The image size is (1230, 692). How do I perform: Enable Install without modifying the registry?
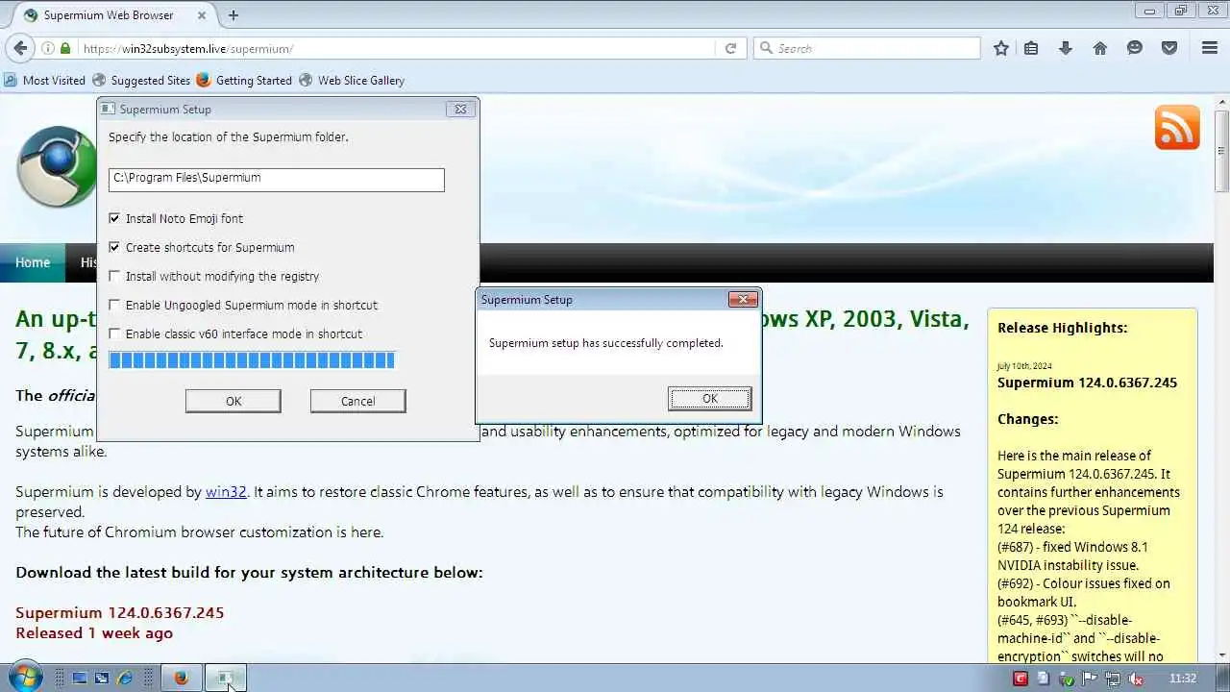point(114,277)
